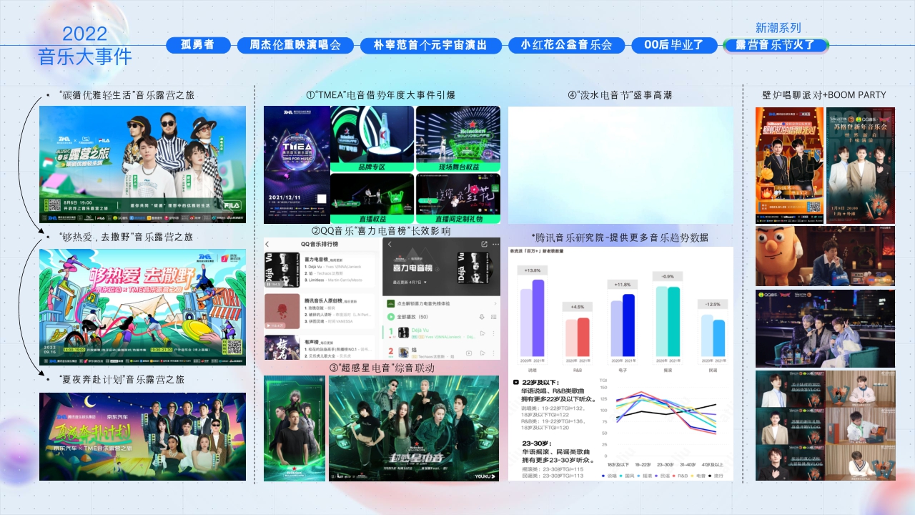915x515 pixels.
Task: Click the 新潮系列 link text
Action: [x=778, y=27]
